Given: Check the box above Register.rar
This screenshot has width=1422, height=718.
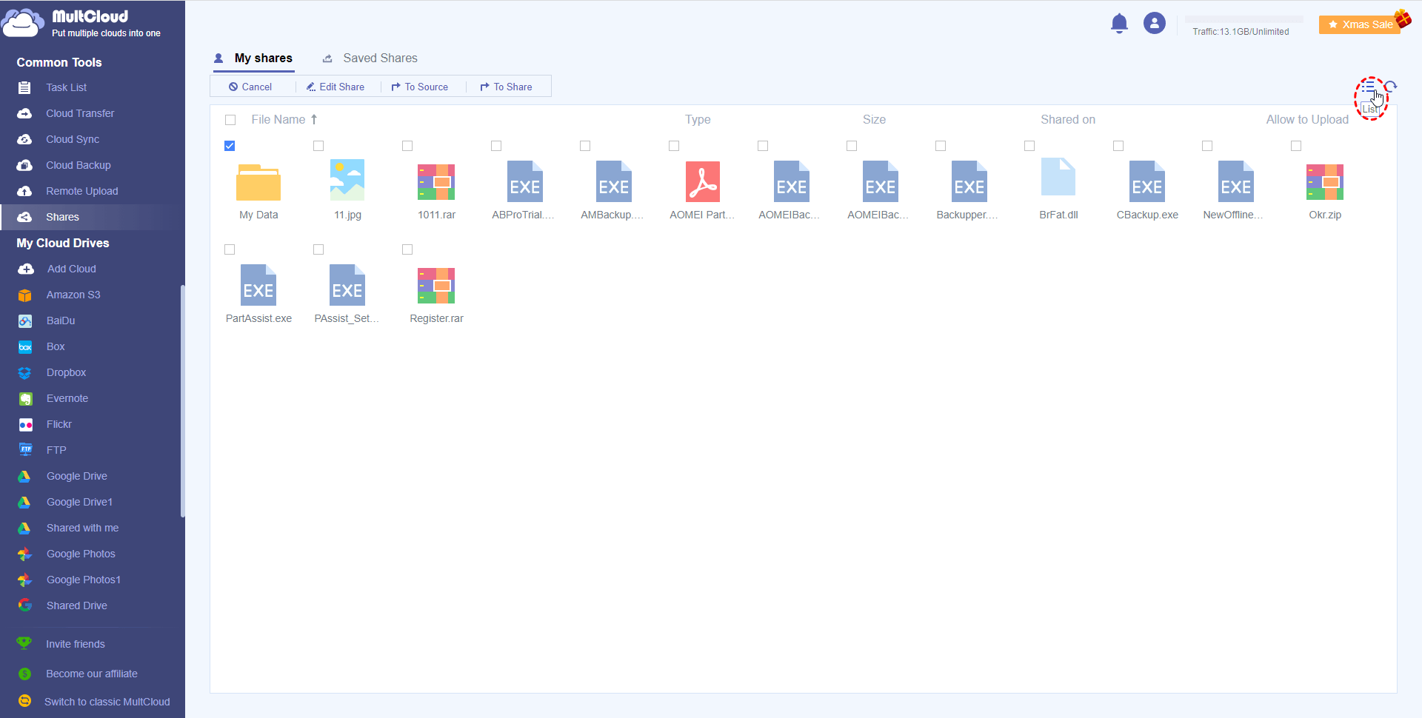Looking at the screenshot, I should pos(407,249).
